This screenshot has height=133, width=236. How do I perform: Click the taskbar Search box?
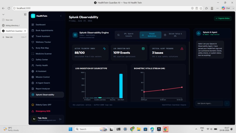[x=91, y=129]
